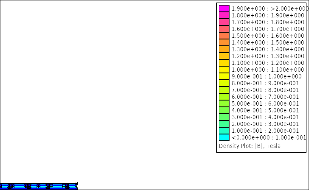This screenshot has width=309, height=190.
Task: Click the legend text '7.000e-001 : 8.000e-001'
Action: pos(265,90)
